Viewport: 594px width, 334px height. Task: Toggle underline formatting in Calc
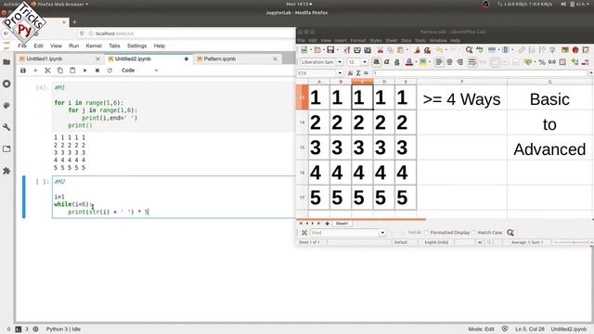point(396,62)
